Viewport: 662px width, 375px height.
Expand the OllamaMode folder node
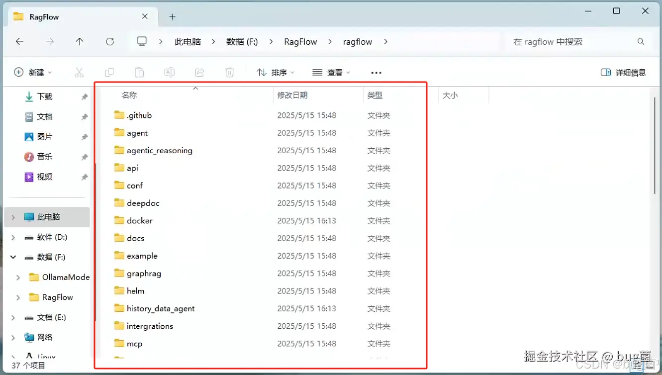[x=18, y=277]
